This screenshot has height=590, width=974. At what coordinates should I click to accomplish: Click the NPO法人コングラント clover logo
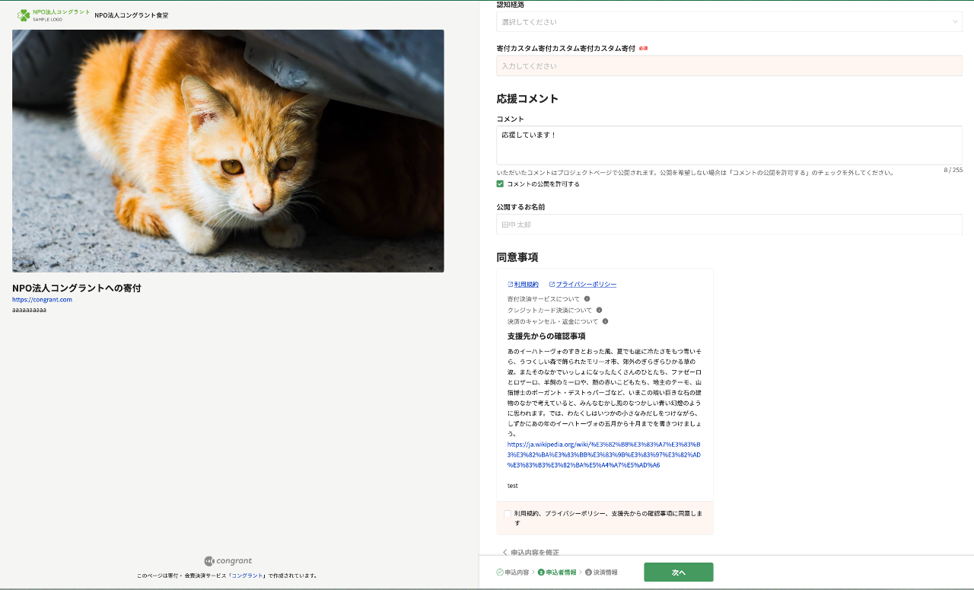(x=24, y=15)
